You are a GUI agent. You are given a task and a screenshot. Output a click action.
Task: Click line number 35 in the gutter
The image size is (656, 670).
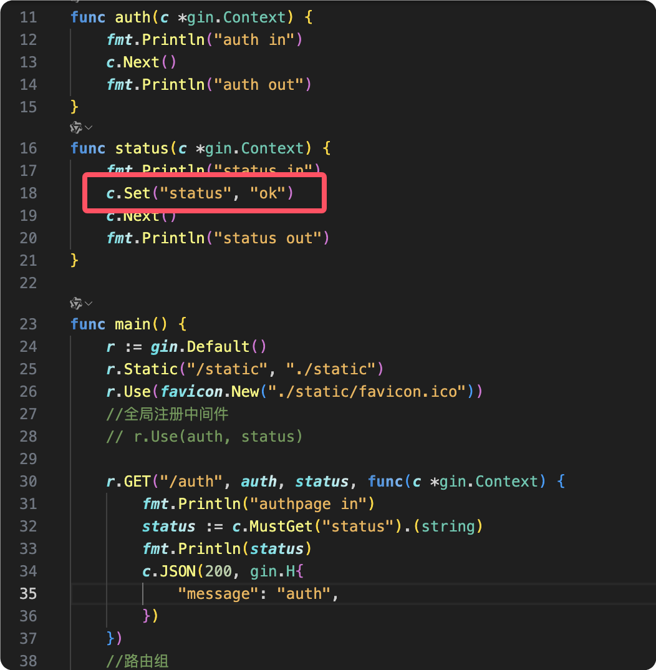(x=28, y=593)
